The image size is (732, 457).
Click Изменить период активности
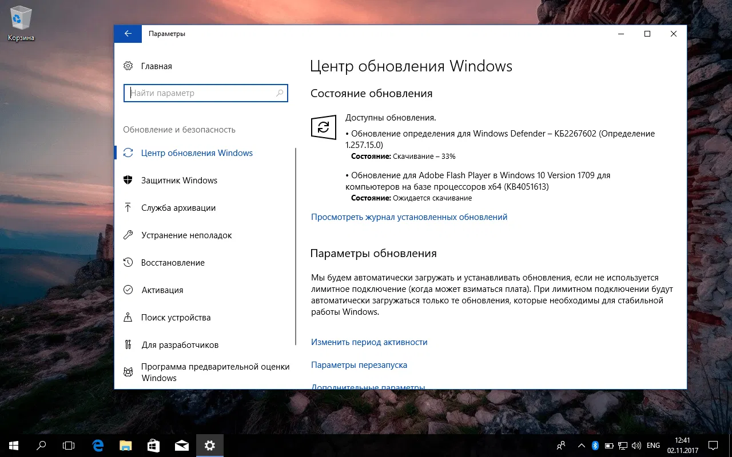(x=369, y=342)
